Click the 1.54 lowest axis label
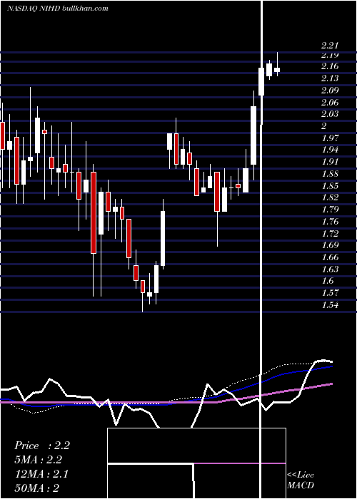357x499 pixels. [x=330, y=305]
